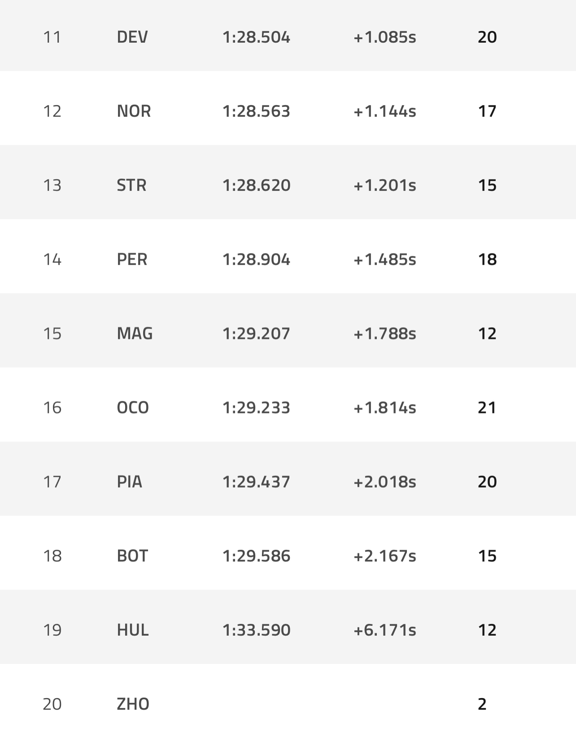Select the +1.485s gap value
Image resolution: width=576 pixels, height=738 pixels.
385,259
